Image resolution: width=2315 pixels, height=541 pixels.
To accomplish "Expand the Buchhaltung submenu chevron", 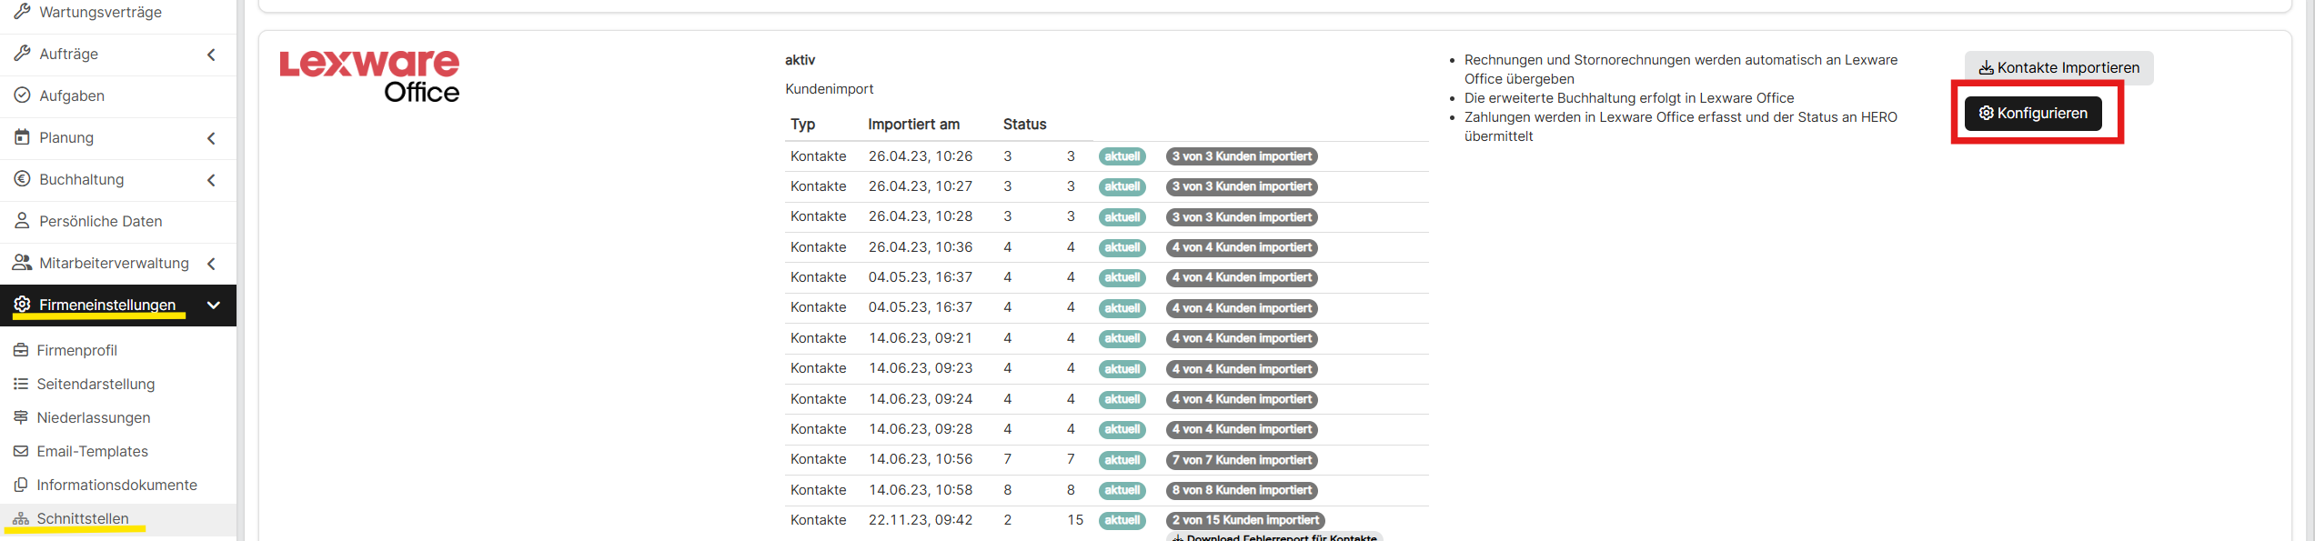I will [x=211, y=180].
